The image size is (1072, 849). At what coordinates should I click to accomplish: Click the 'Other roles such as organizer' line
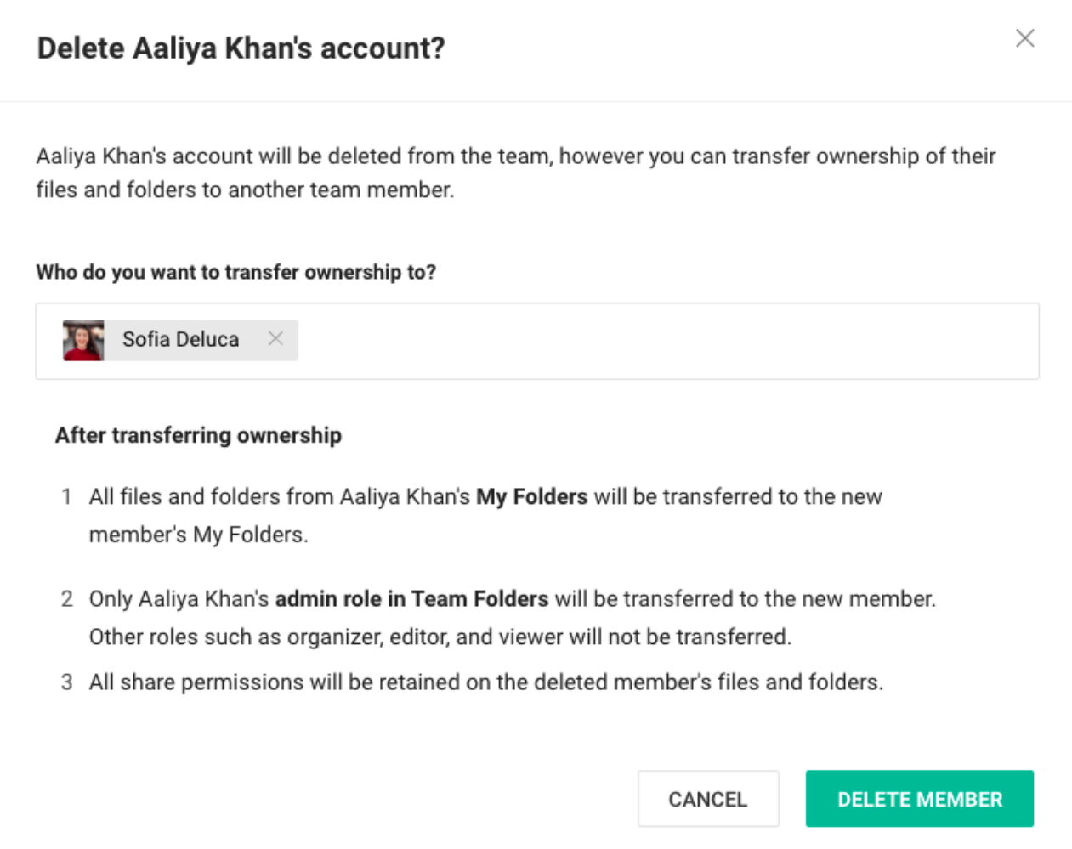coord(440,637)
